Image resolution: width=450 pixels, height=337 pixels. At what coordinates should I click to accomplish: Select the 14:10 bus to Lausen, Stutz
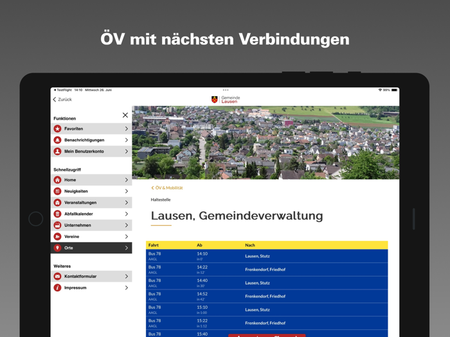pos(267,256)
